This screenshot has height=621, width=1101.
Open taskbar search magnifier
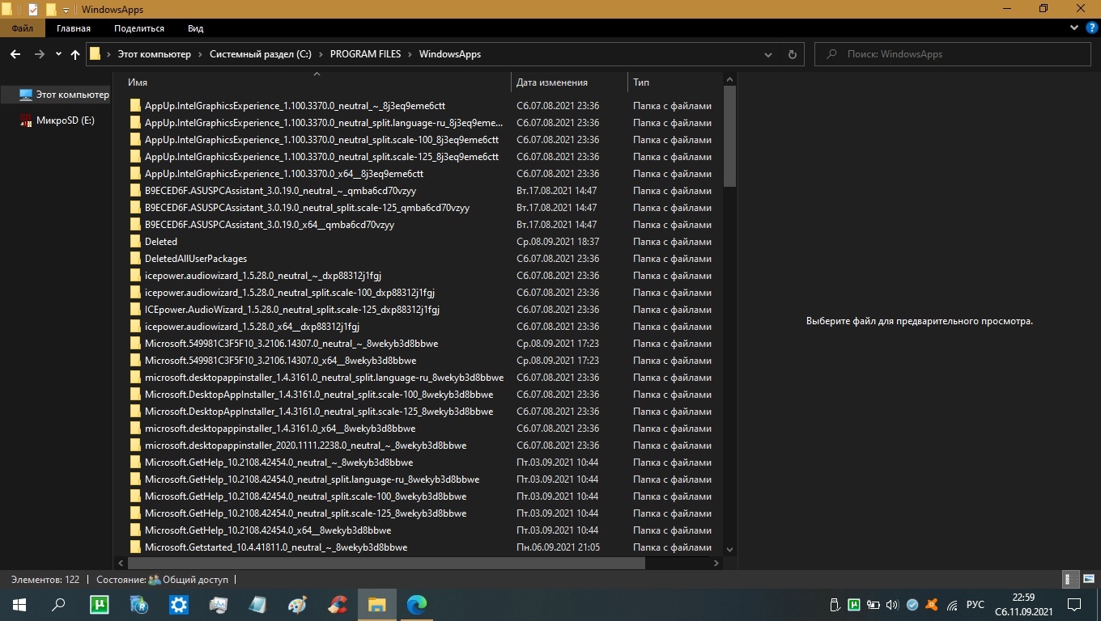pos(58,604)
